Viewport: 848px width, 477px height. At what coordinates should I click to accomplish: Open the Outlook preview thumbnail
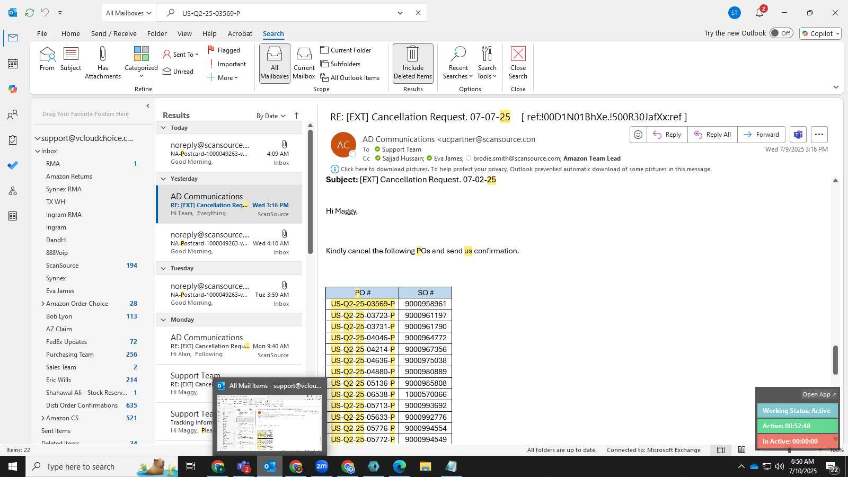click(270, 423)
